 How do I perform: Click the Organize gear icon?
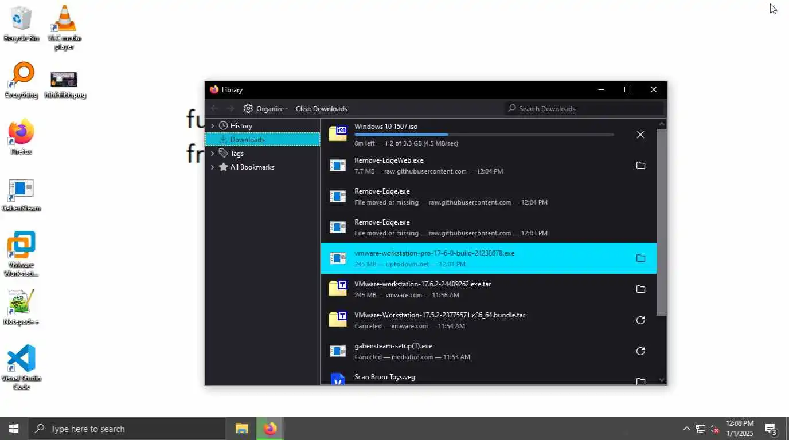(x=248, y=108)
